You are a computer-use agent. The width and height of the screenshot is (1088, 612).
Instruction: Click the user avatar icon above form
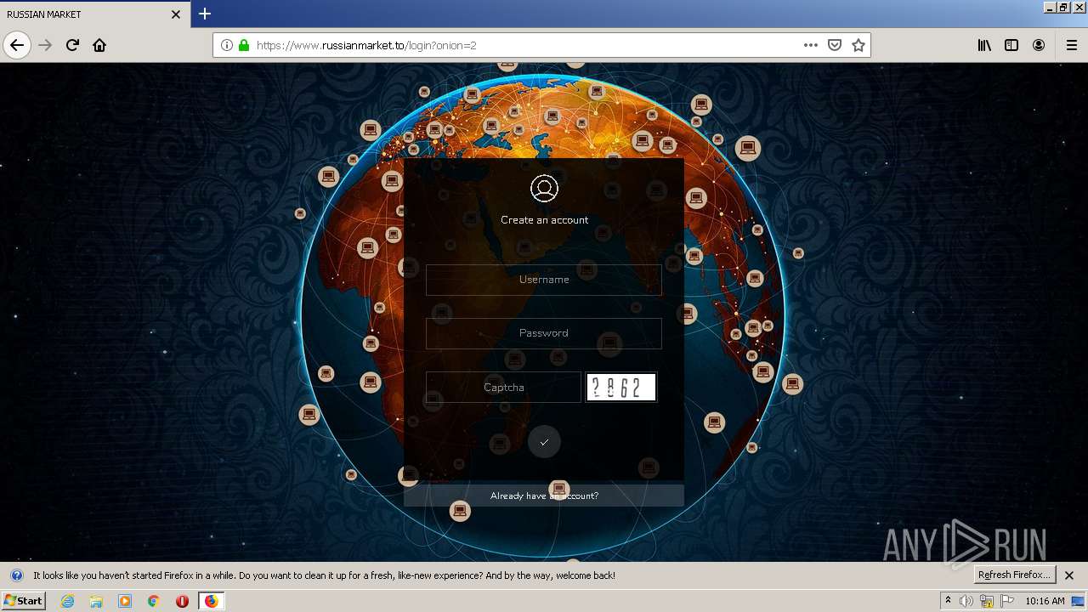tap(544, 188)
